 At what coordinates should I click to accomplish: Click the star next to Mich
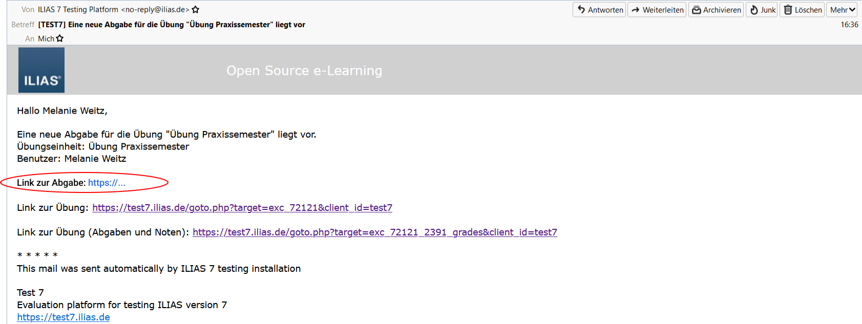(60, 38)
